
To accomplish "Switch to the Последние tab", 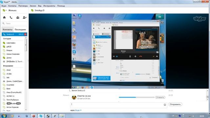I will [20, 29].
